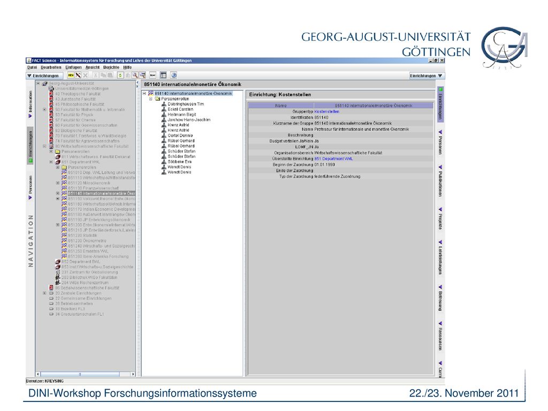Click the copy toolbar icon
The image size is (548, 411).
(103, 75)
